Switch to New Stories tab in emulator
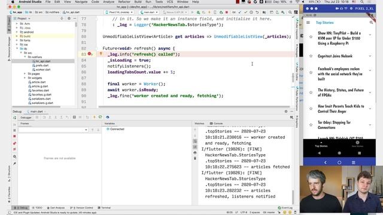The width and height of the screenshot is (383, 215). (x=357, y=144)
